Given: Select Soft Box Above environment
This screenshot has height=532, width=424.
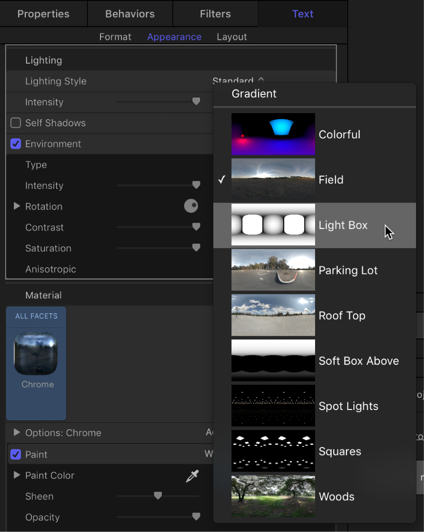Looking at the screenshot, I should pyautogui.click(x=273, y=360).
